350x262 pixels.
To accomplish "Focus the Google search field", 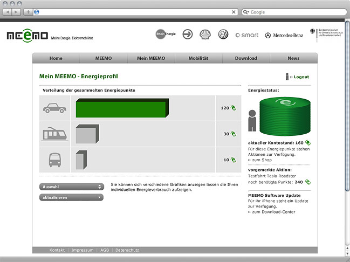I will coord(294,12).
